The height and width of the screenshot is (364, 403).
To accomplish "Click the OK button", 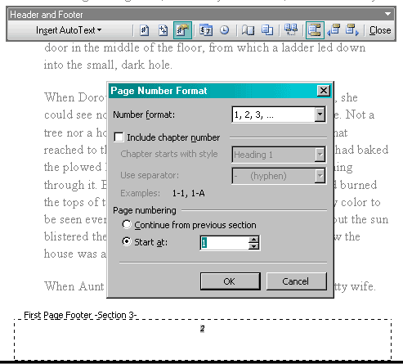I will click(231, 281).
